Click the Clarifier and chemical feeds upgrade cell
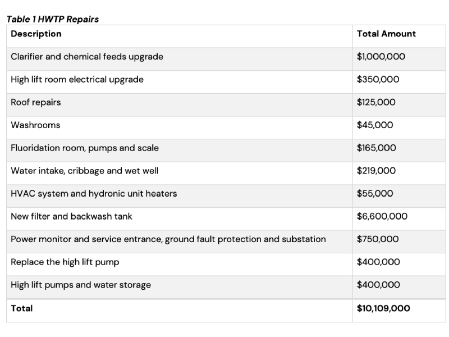The width and height of the screenshot is (449, 337). click(x=87, y=57)
